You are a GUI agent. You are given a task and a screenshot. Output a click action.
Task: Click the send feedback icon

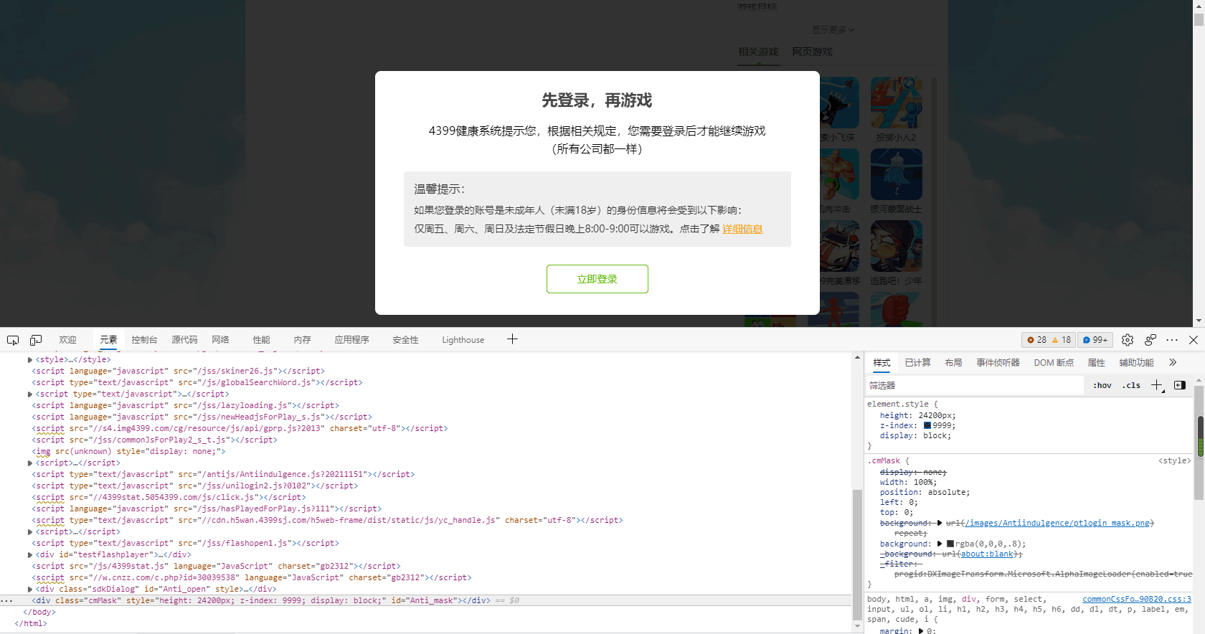click(x=1150, y=340)
